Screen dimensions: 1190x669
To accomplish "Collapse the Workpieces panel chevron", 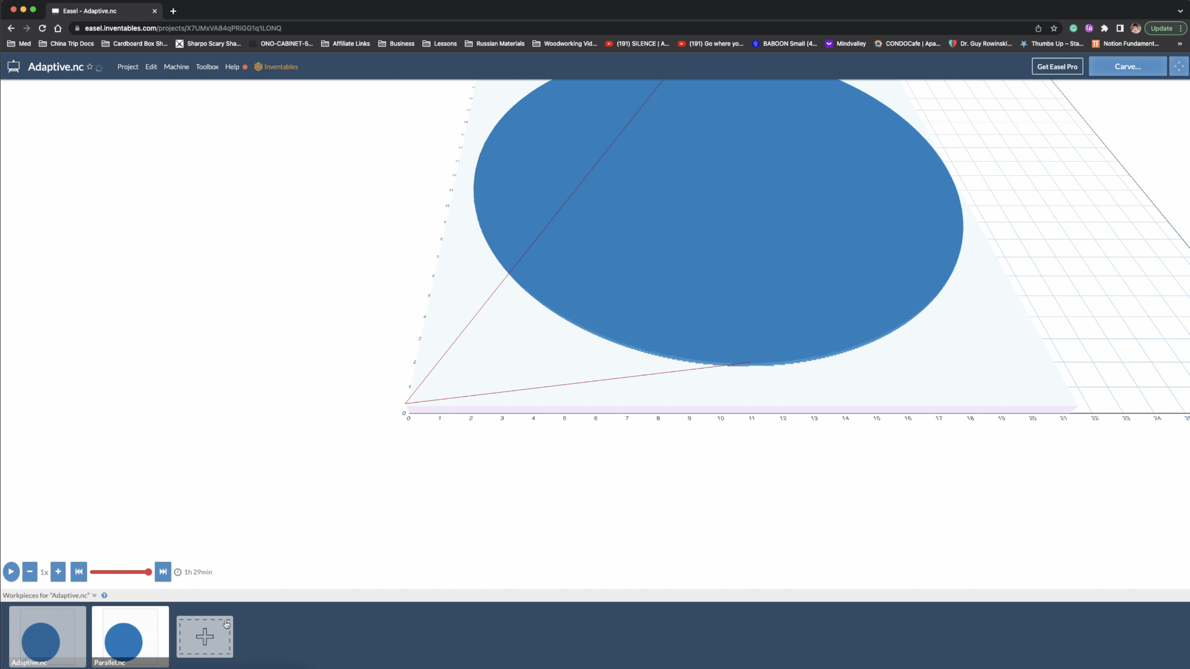I will pos(94,595).
